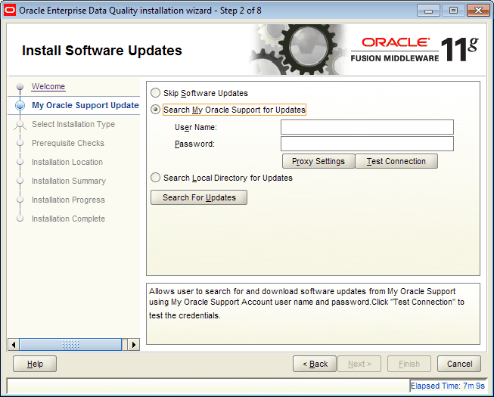Image resolution: width=494 pixels, height=397 pixels.
Task: Click Select Installation Type step
Action: coord(73,124)
